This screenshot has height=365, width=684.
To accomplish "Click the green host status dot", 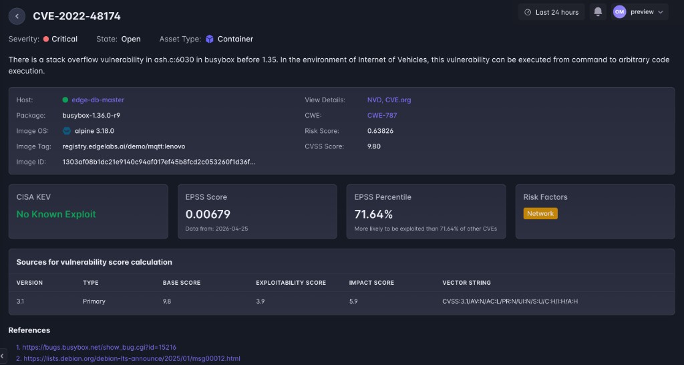I will (x=65, y=100).
